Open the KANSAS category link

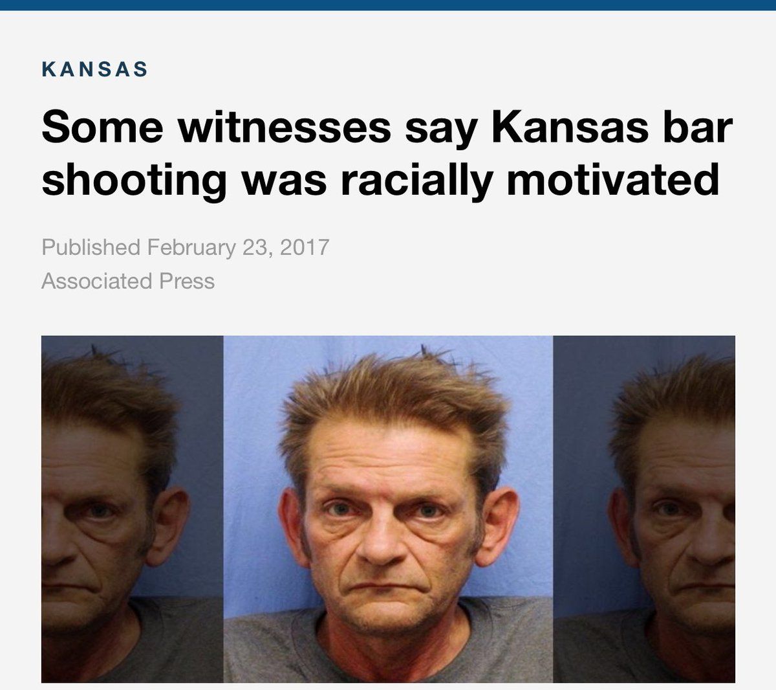95,69
